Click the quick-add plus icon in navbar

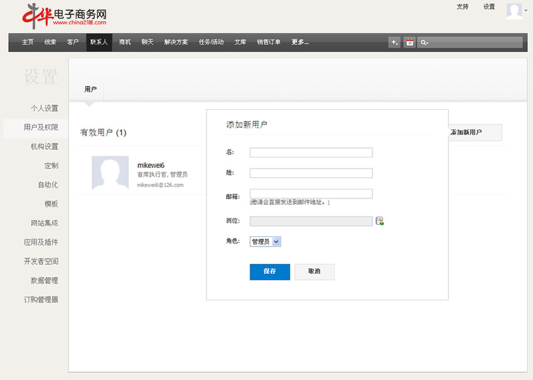coord(394,43)
